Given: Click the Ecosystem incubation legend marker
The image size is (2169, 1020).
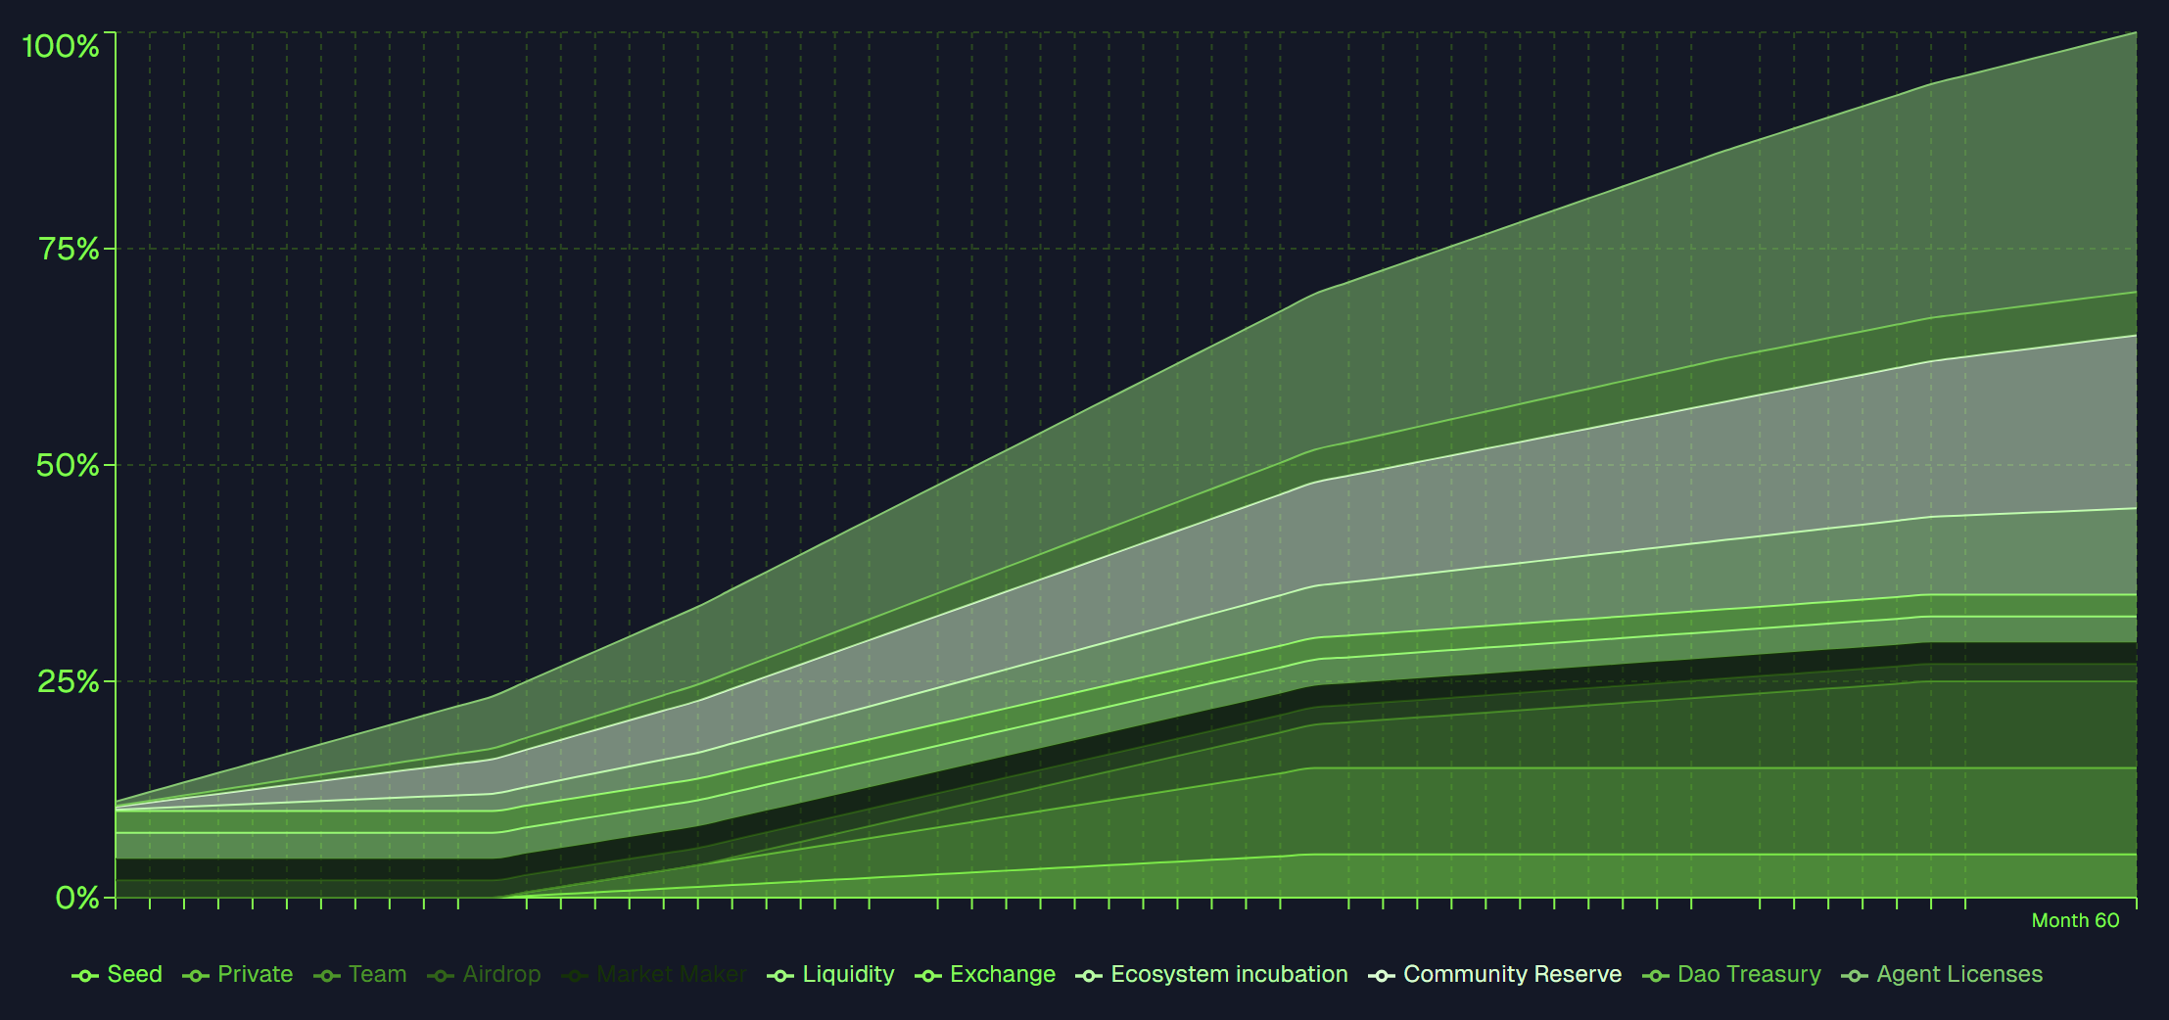Looking at the screenshot, I should (1088, 976).
